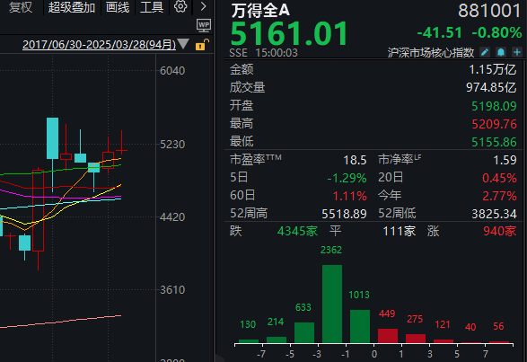The height and width of the screenshot is (362, 527).
Task: Open the 工具 tools menu
Action: (x=152, y=7)
